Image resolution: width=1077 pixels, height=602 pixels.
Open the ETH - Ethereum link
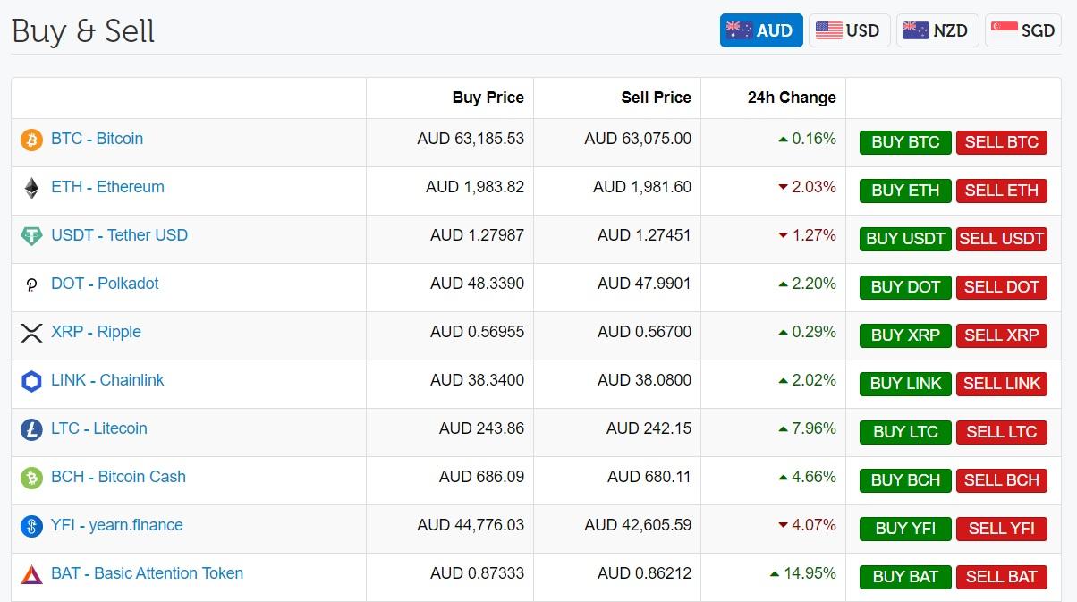pyautogui.click(x=107, y=187)
